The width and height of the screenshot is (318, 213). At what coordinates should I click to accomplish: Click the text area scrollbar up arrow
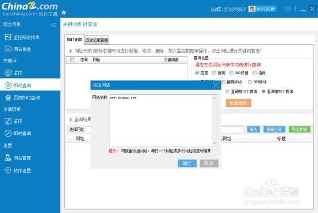tap(214, 98)
